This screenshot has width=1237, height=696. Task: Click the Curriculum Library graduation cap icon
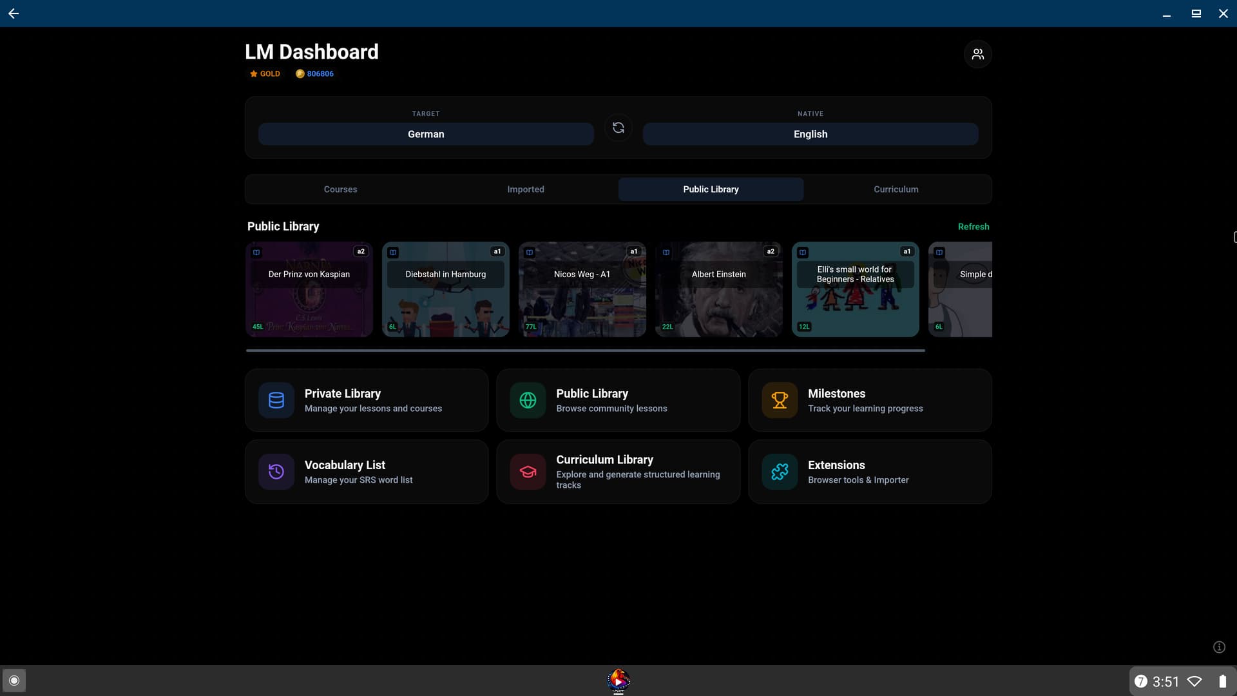[x=528, y=472]
